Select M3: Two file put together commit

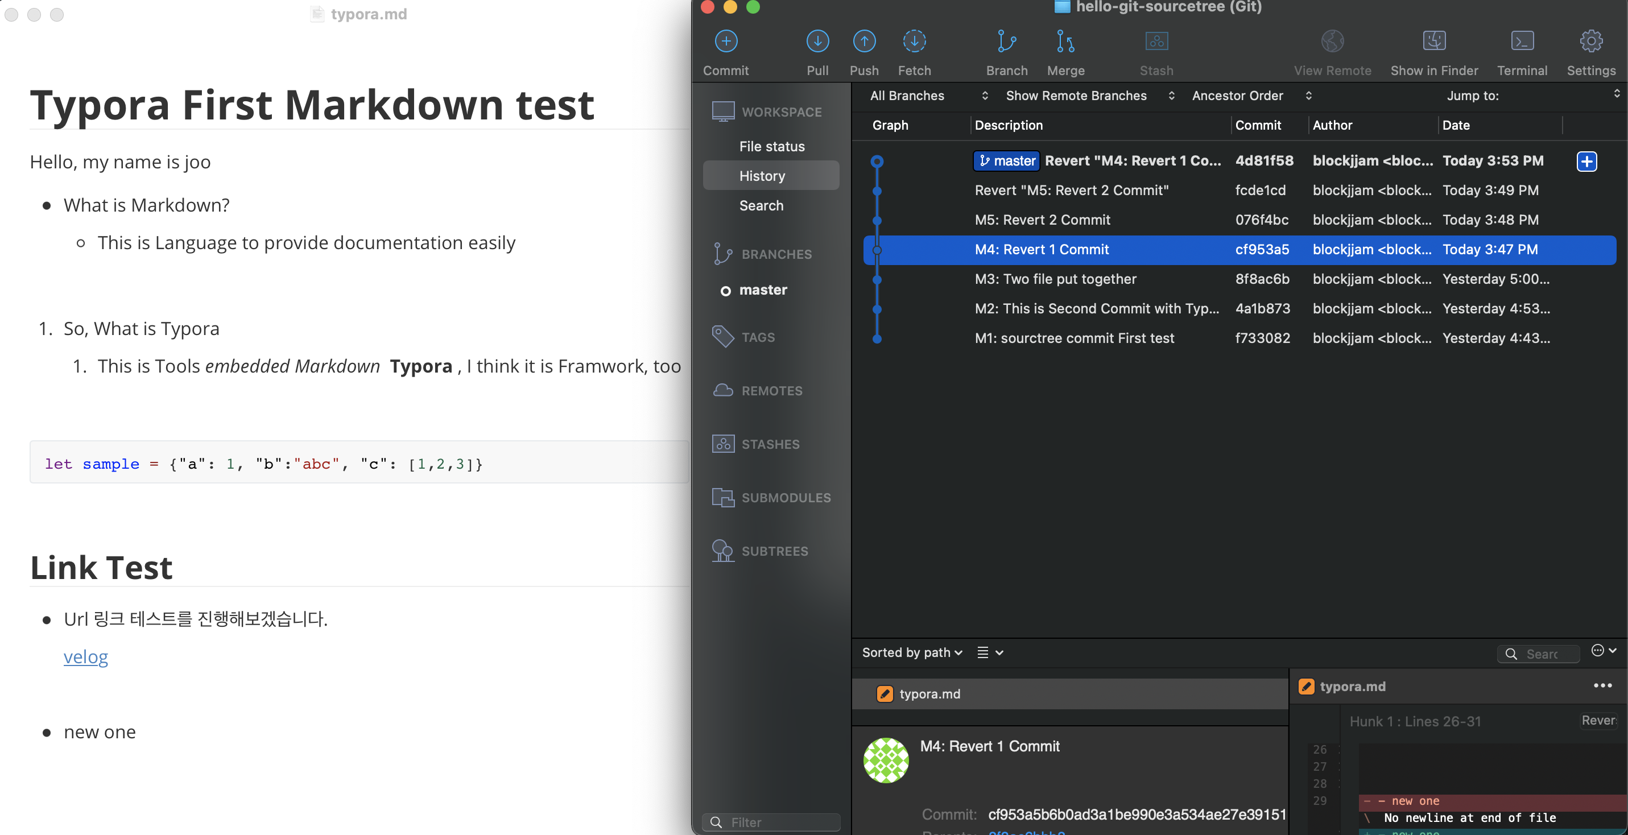pos(1055,279)
